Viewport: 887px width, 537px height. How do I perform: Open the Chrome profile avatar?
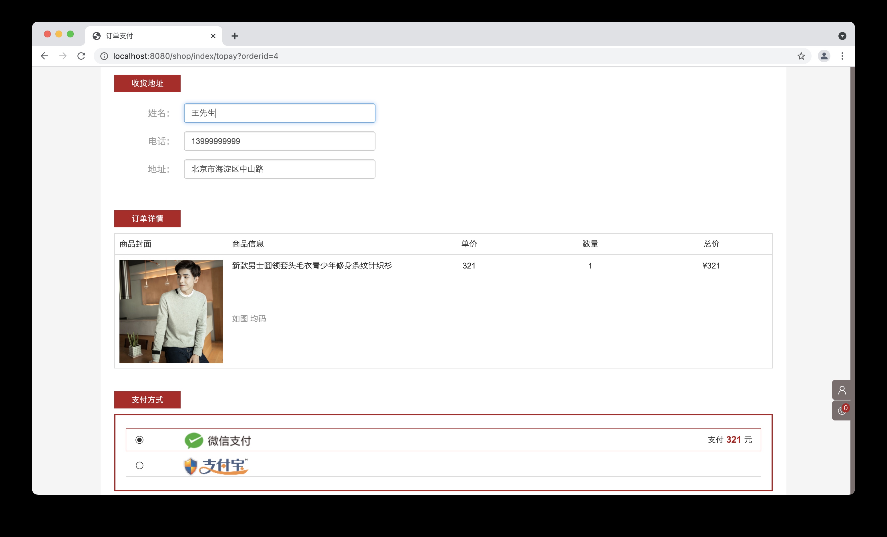pos(824,56)
